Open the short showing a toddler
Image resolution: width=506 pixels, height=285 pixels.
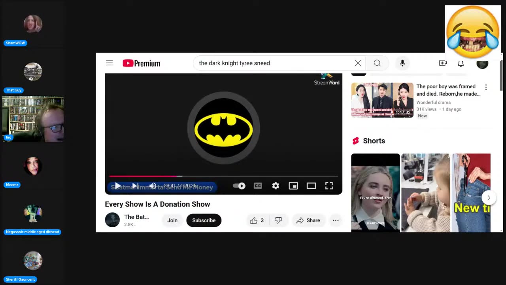(x=425, y=192)
